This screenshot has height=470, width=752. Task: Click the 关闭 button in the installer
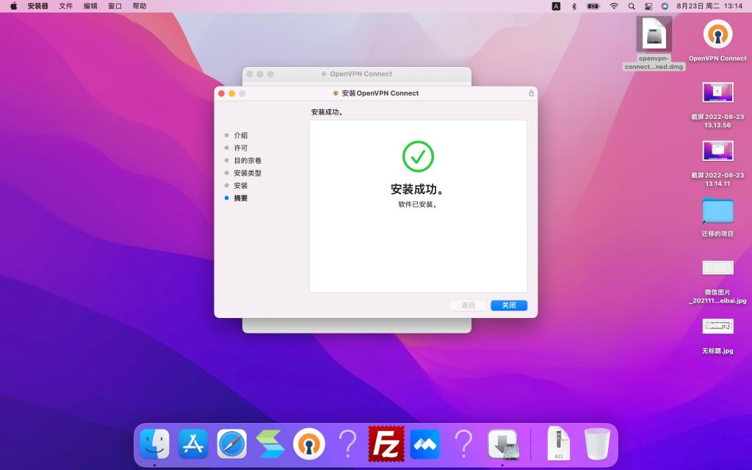pyautogui.click(x=509, y=305)
